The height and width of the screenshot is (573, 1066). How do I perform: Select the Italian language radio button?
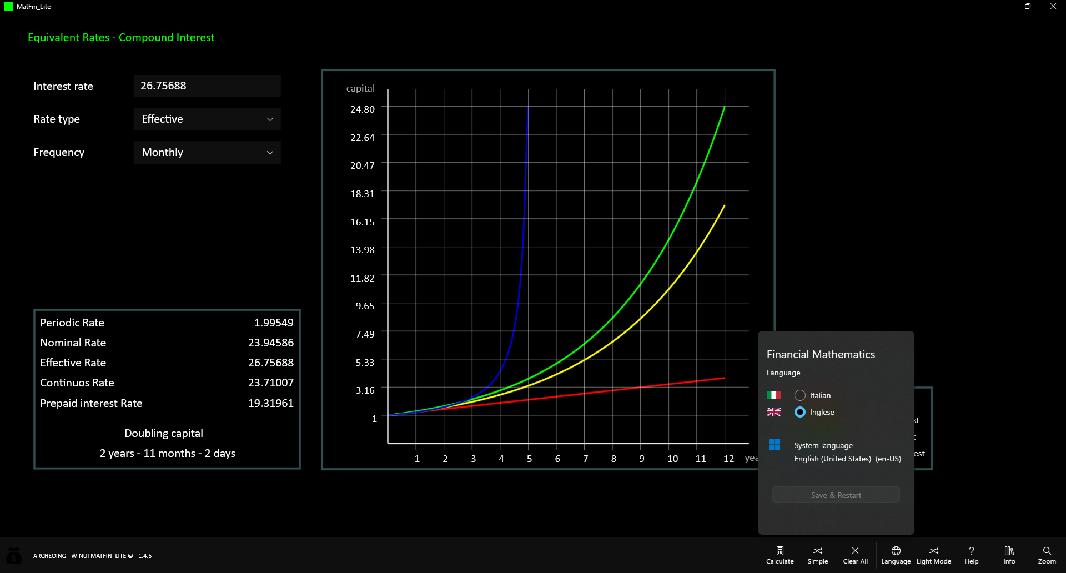click(800, 395)
